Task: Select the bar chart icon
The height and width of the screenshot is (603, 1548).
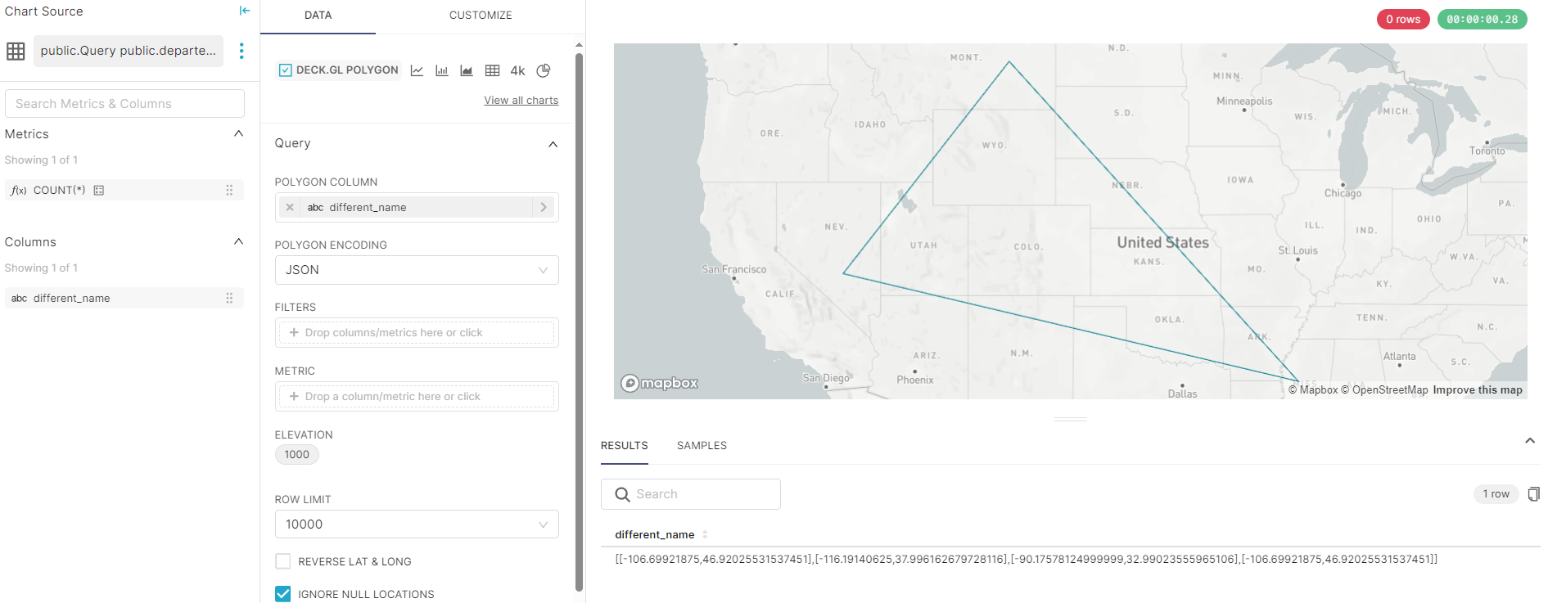Action: click(442, 70)
